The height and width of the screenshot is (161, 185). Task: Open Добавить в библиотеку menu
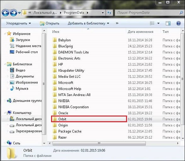click(x=88, y=23)
